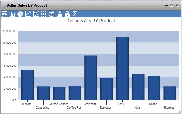Click the Scone bar
This screenshot has width=182, height=114.
pyautogui.click(x=154, y=88)
